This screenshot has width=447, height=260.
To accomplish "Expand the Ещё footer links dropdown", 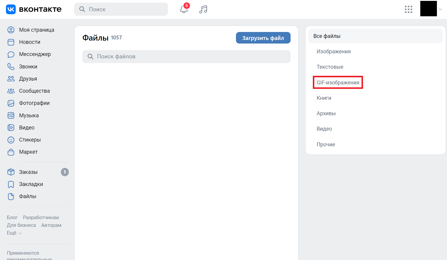I will click(x=14, y=233).
